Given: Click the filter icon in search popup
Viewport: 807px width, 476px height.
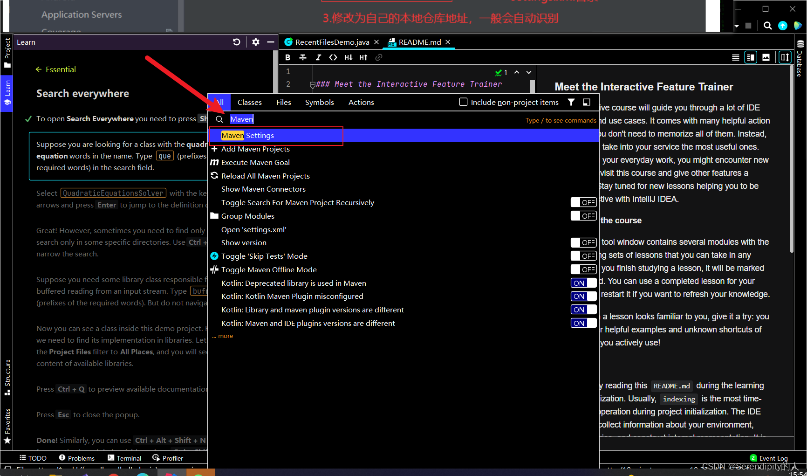Looking at the screenshot, I should click(x=571, y=102).
